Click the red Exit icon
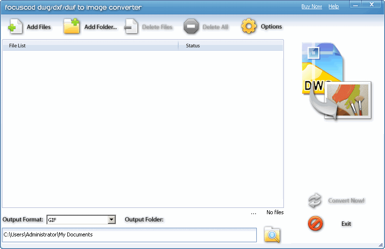 point(315,223)
